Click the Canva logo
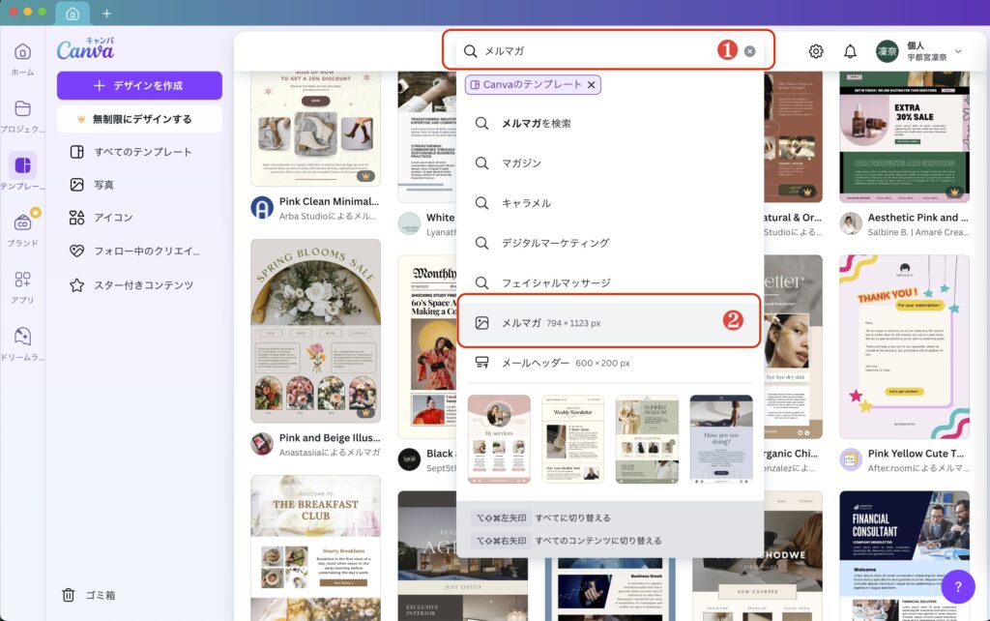990x621 pixels. point(86,48)
